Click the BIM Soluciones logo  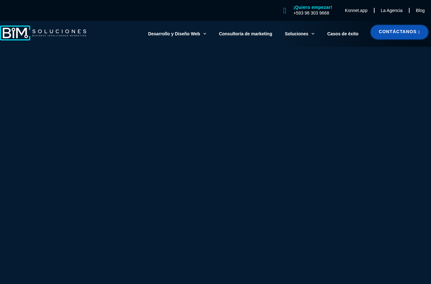tap(43, 33)
